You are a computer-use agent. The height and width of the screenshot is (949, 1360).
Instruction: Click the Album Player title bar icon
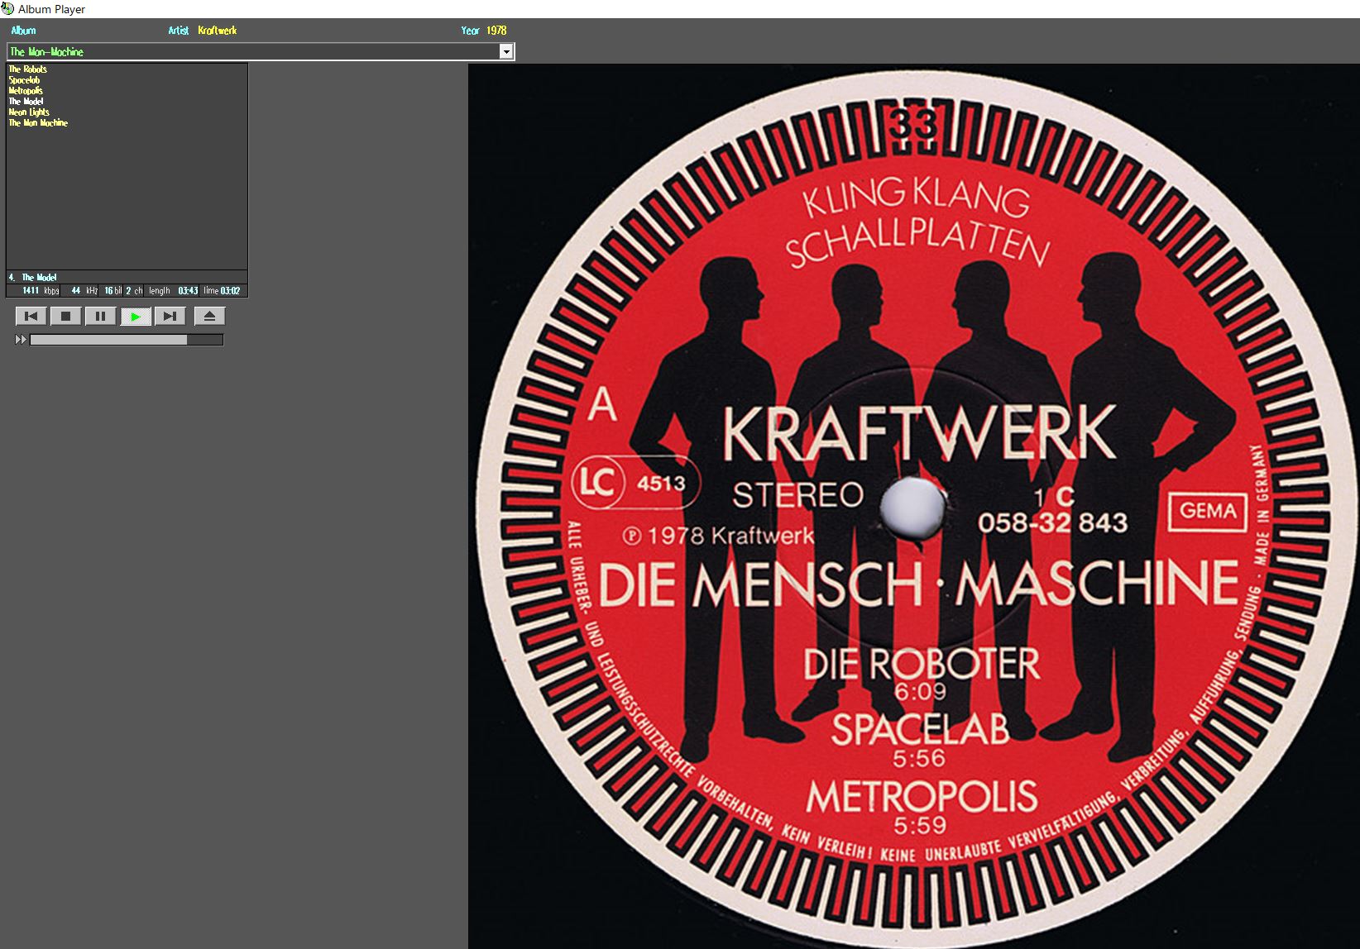tap(8, 9)
